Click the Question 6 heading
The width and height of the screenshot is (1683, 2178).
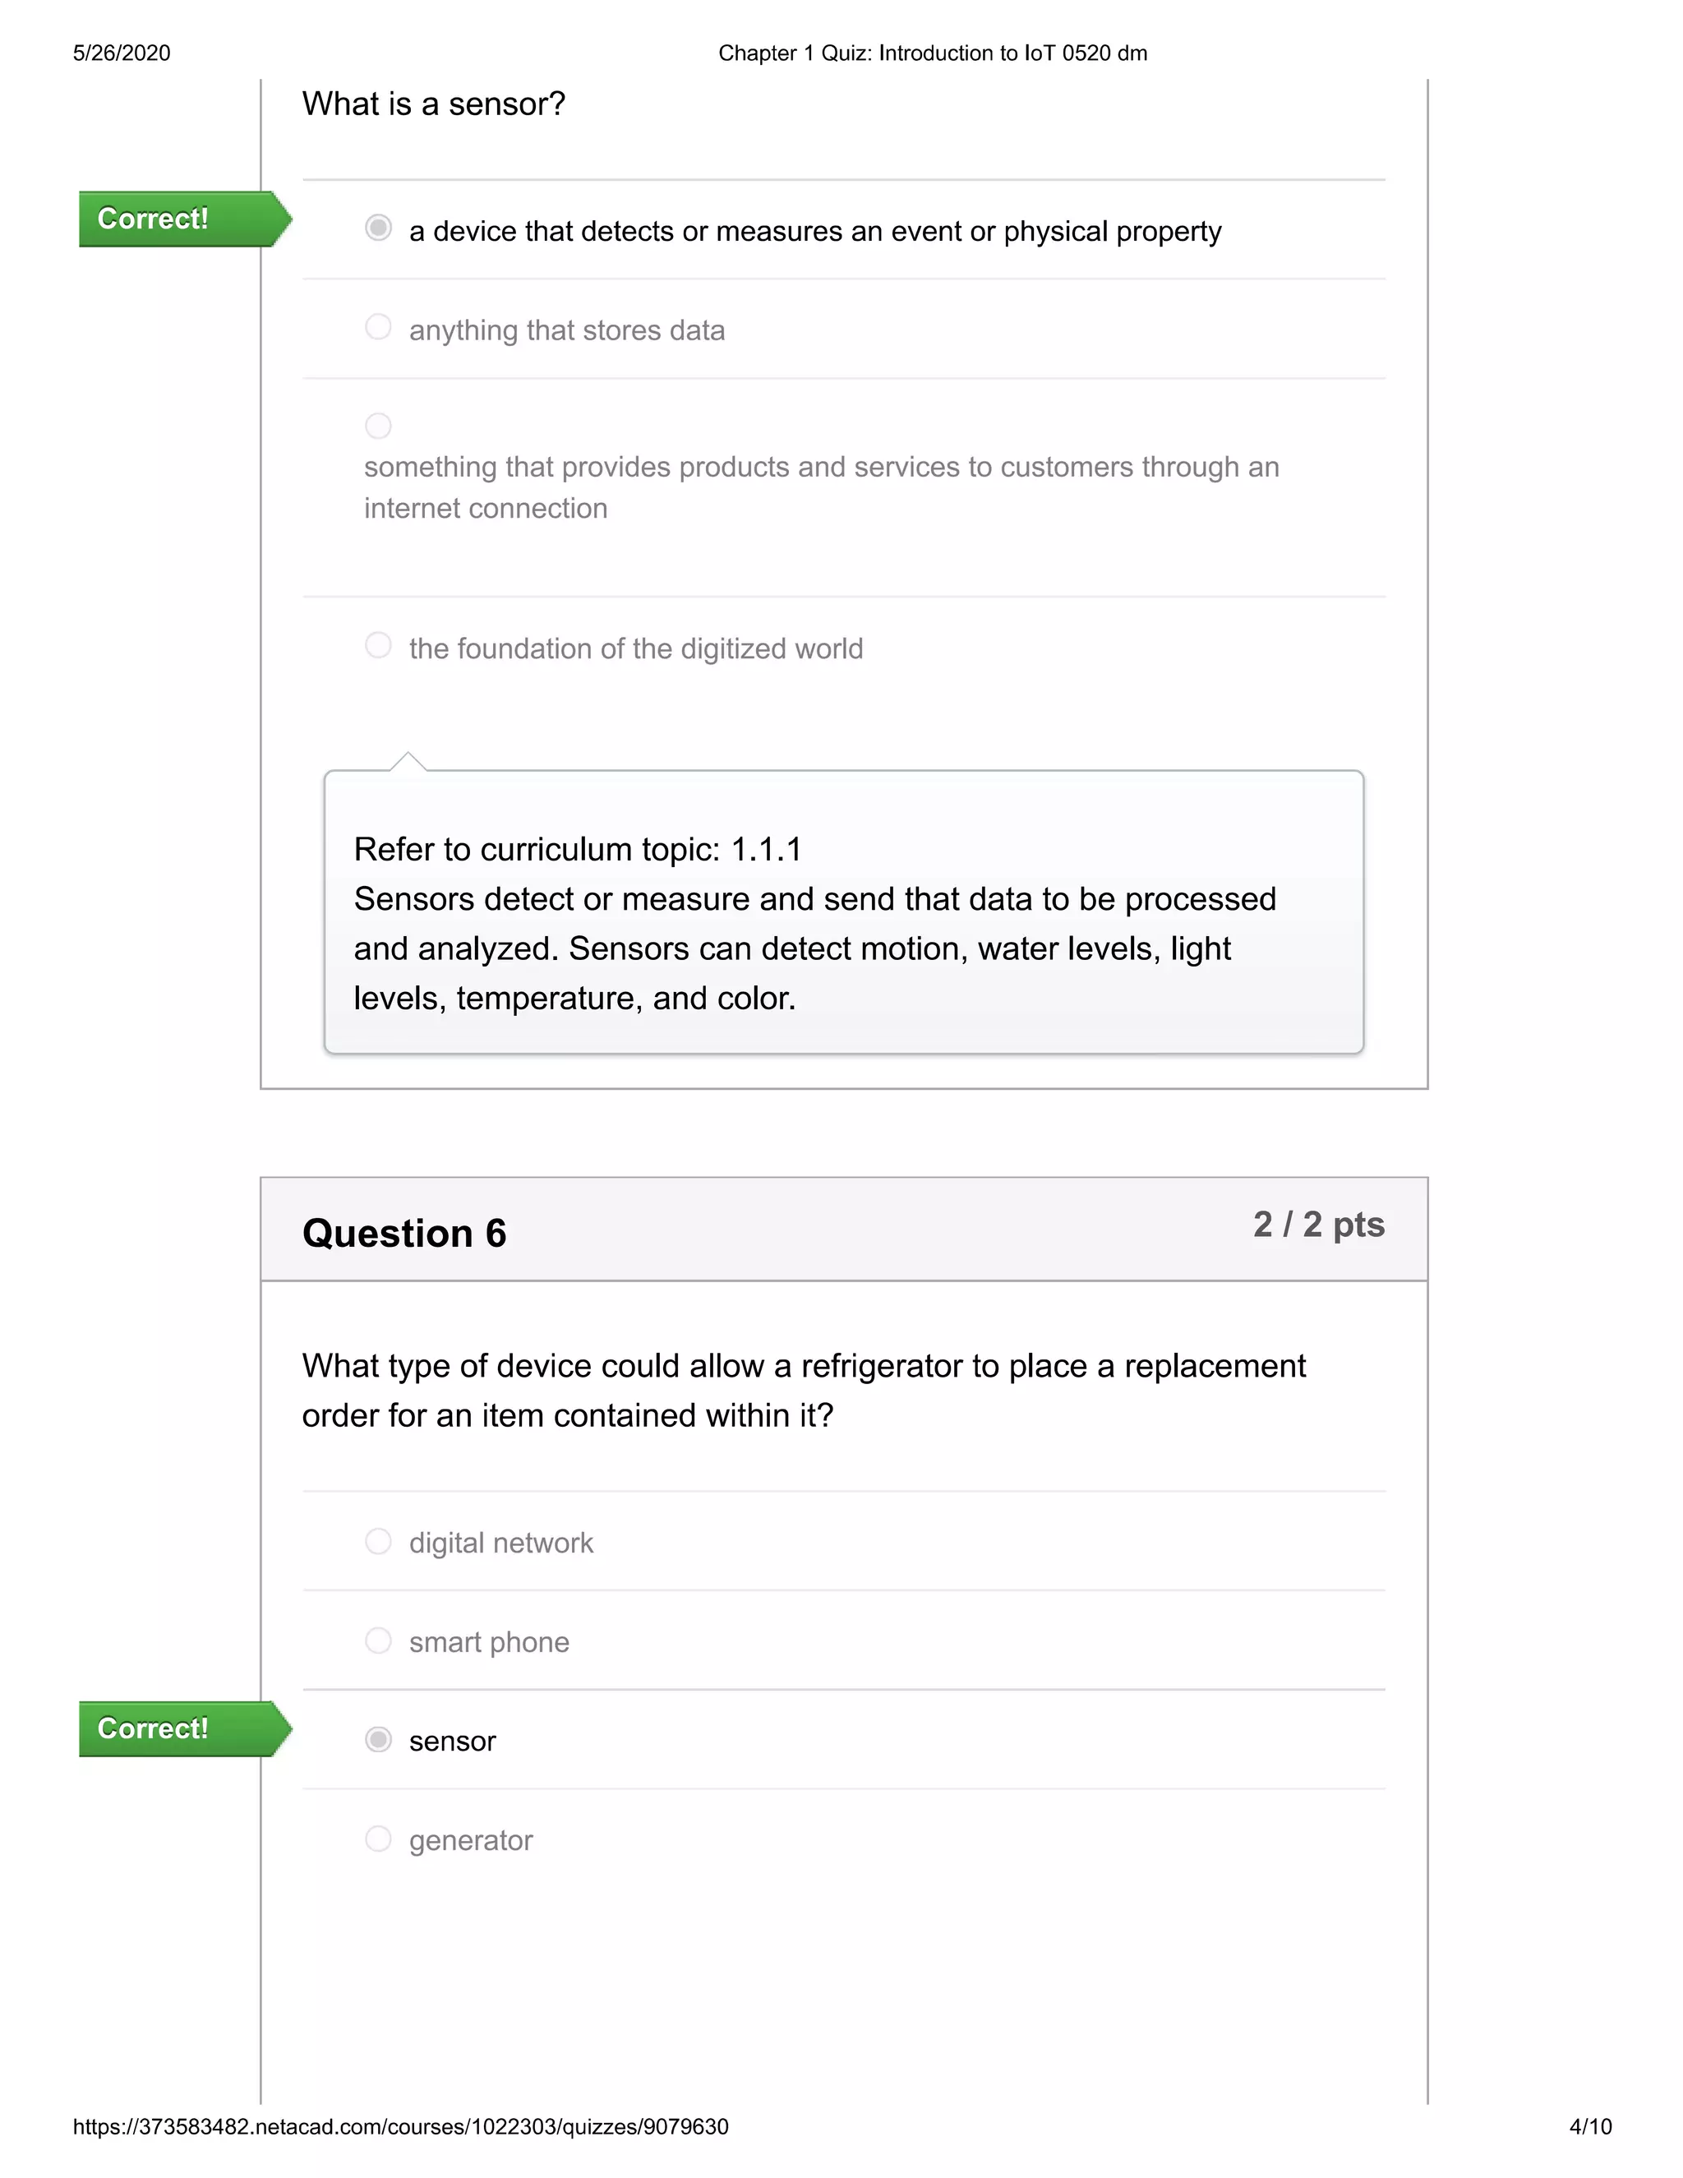(403, 1234)
